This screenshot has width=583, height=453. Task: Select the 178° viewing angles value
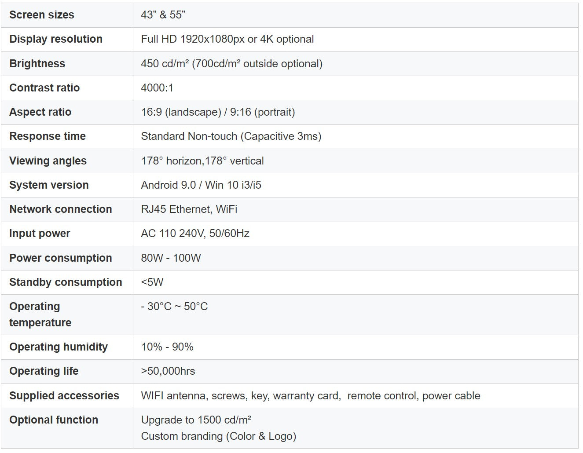point(202,161)
